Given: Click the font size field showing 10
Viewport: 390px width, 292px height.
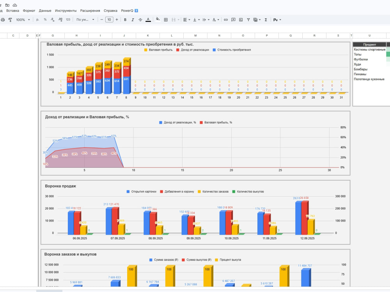Looking at the screenshot, I should pyautogui.click(x=109, y=19).
